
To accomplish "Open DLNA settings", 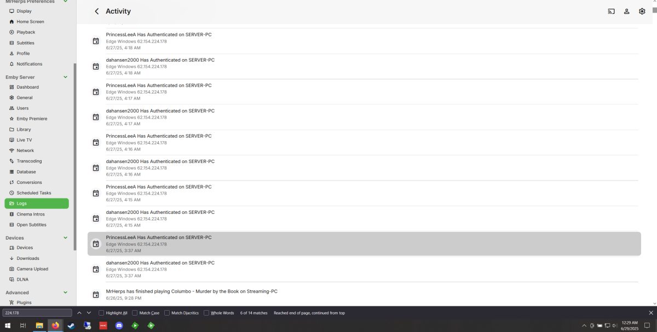I will pos(37,279).
